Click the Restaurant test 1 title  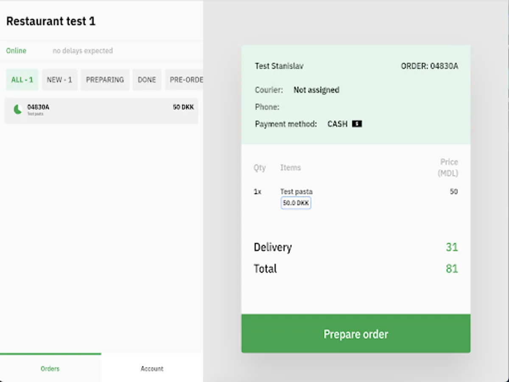[51, 21]
